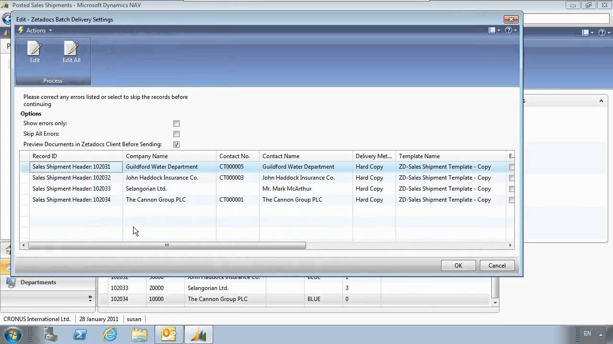The height and width of the screenshot is (344, 613).
Task: Click the EN language indicator in tray
Action: pyautogui.click(x=587, y=333)
